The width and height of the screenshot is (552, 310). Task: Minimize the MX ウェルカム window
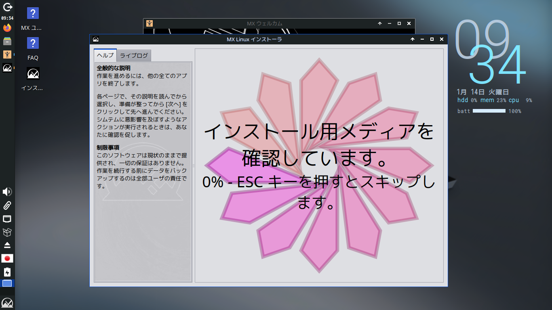tap(390, 23)
